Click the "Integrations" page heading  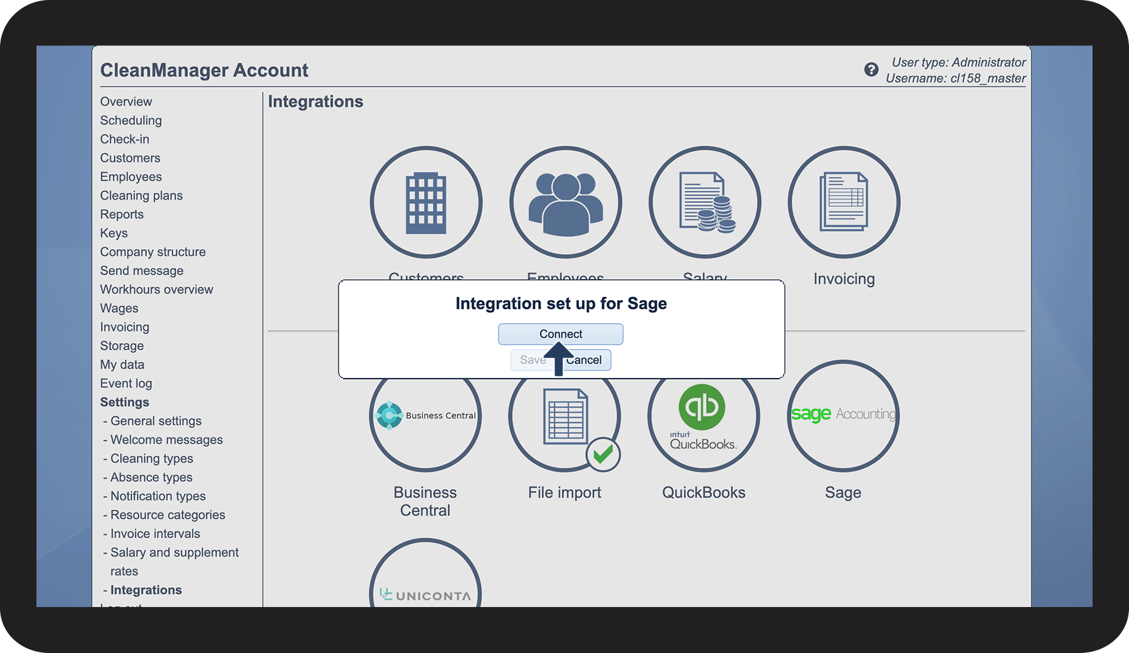316,101
